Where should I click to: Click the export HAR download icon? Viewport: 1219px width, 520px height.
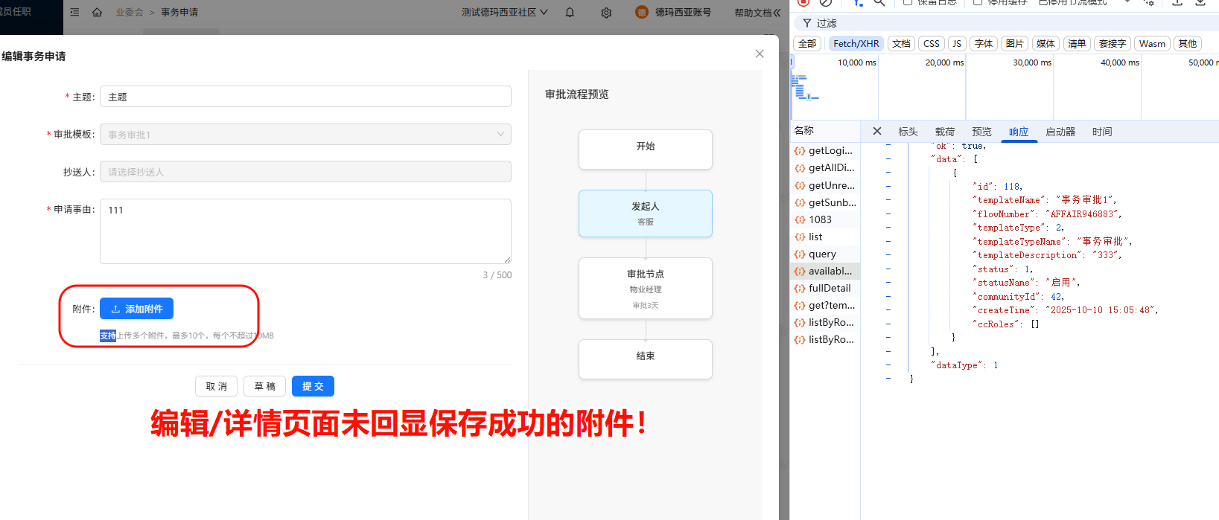click(1200, 2)
